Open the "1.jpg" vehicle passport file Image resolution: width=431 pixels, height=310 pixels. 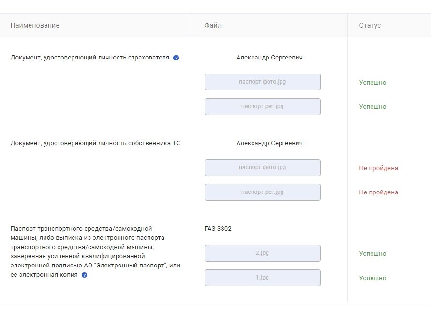pyautogui.click(x=263, y=278)
